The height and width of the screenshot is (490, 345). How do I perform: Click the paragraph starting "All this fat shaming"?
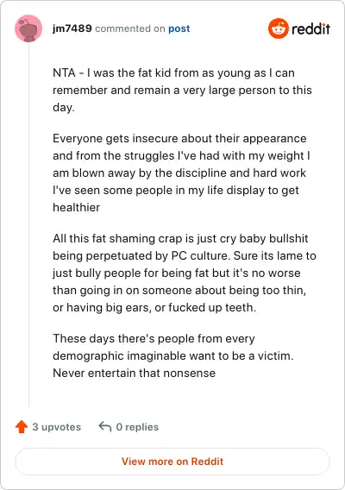[185, 273]
